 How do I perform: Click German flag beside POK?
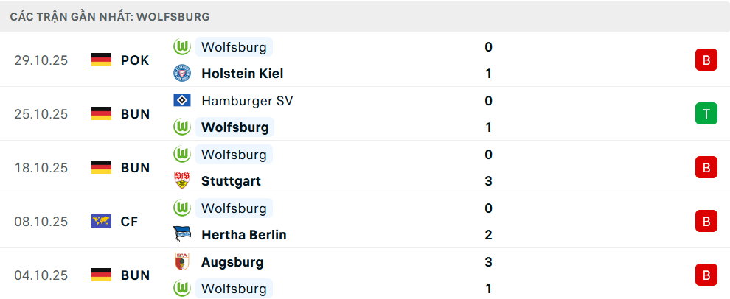(x=101, y=60)
